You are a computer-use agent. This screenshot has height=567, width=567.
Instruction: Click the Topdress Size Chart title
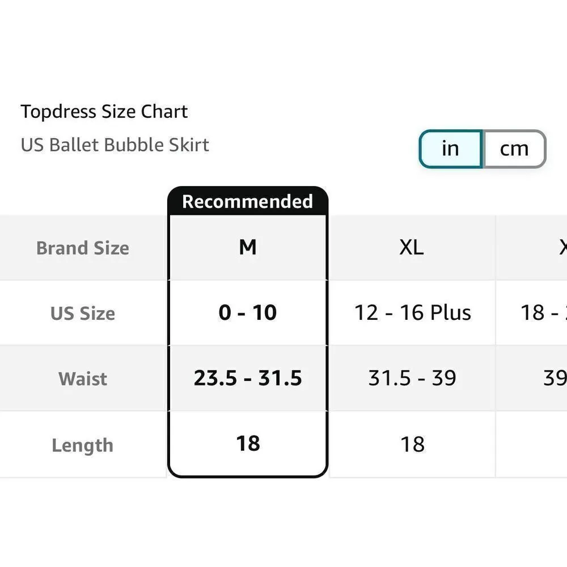(104, 112)
